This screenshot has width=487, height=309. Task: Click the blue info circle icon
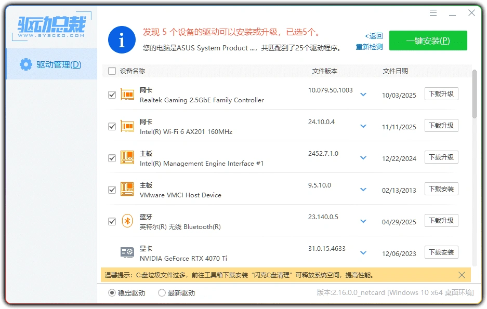coord(122,39)
